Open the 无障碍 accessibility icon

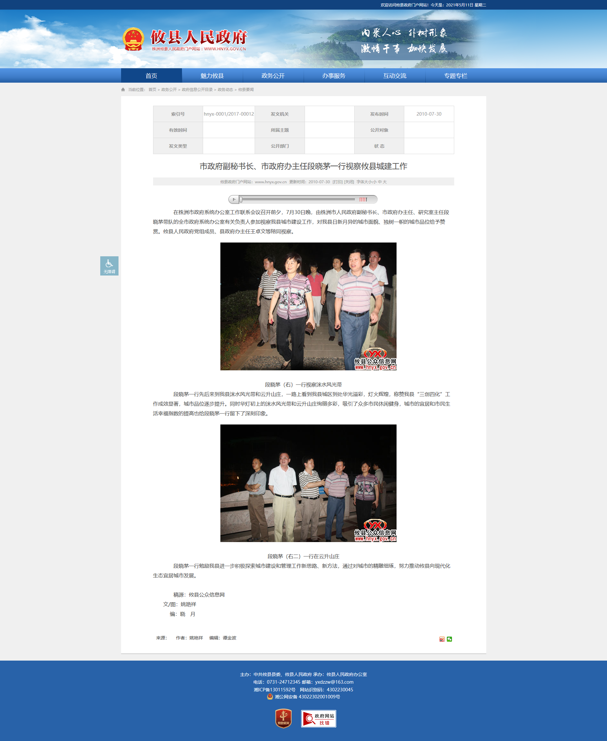109,266
